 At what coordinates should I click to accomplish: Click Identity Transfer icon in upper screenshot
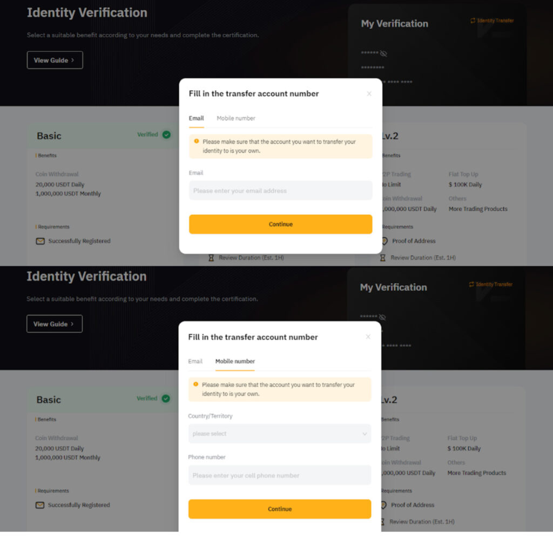click(x=473, y=21)
